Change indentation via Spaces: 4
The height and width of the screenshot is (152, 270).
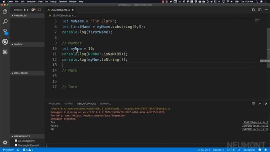(219, 150)
